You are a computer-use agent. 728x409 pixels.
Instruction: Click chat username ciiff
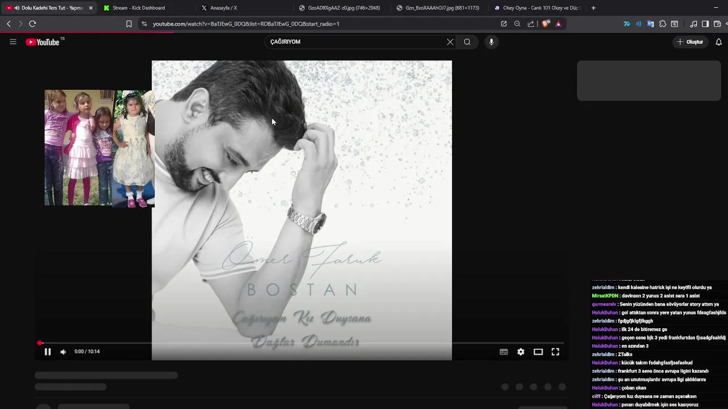click(596, 397)
